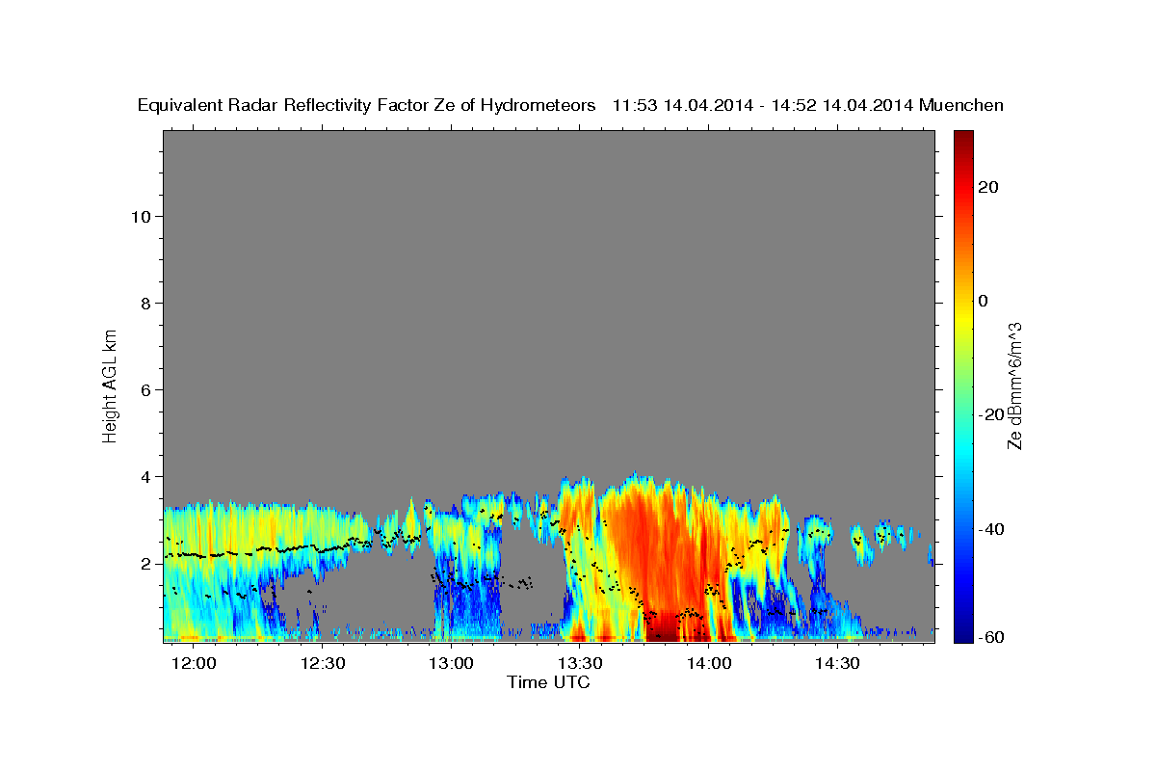Click the chart title 'Equivalent Radar Reflectivity Factor Ze of Hydrometeors'

click(366, 105)
